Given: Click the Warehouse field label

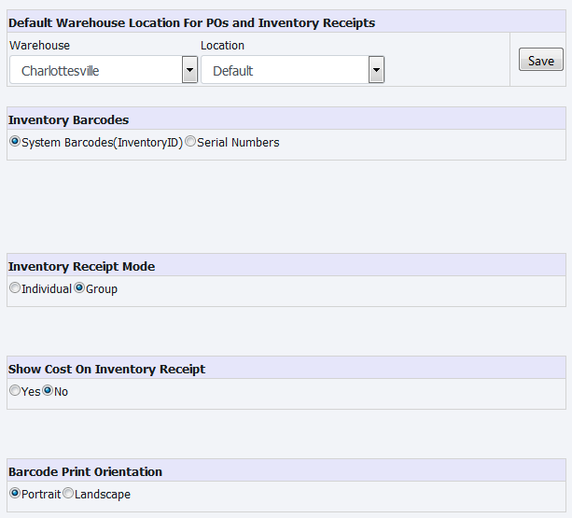Looking at the screenshot, I should [39, 46].
